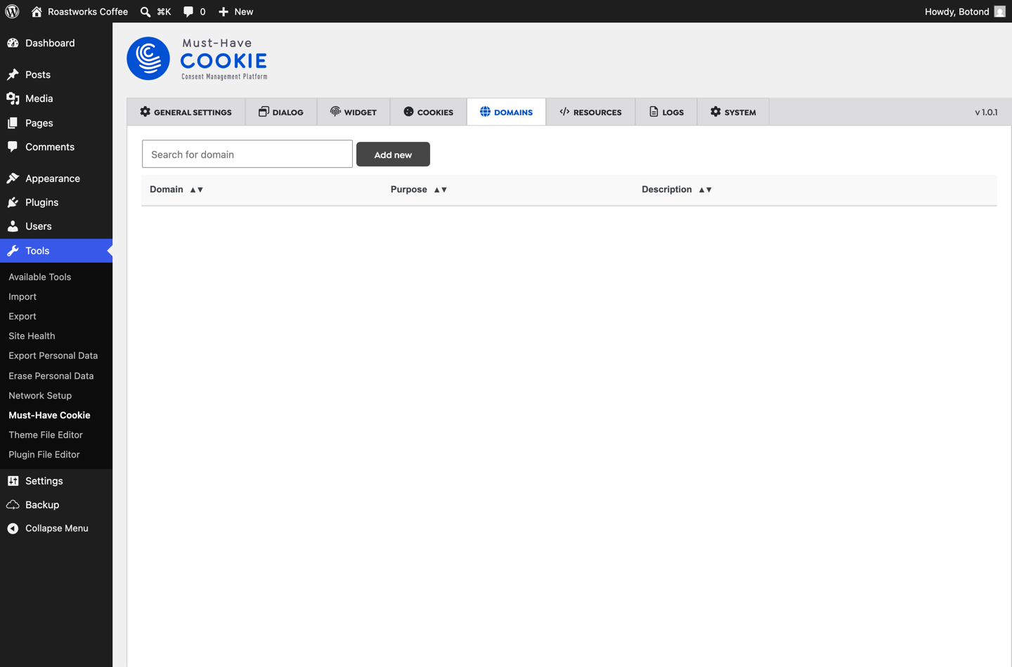
Task: Click the Domains globe tab
Action: tap(507, 112)
